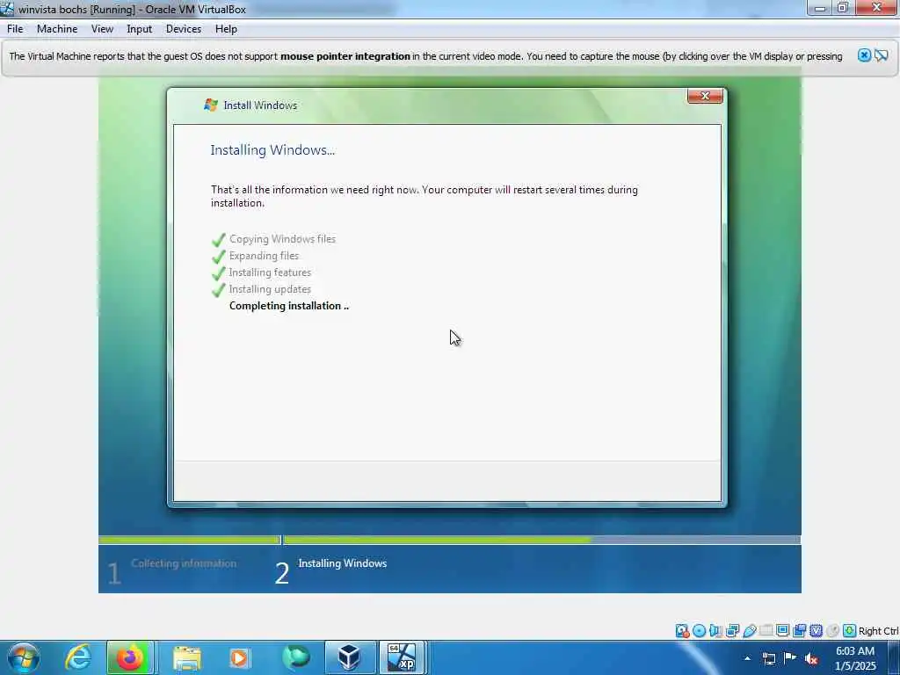Click the green round app taskbar icon
The width and height of the screenshot is (900, 675).
[295, 657]
